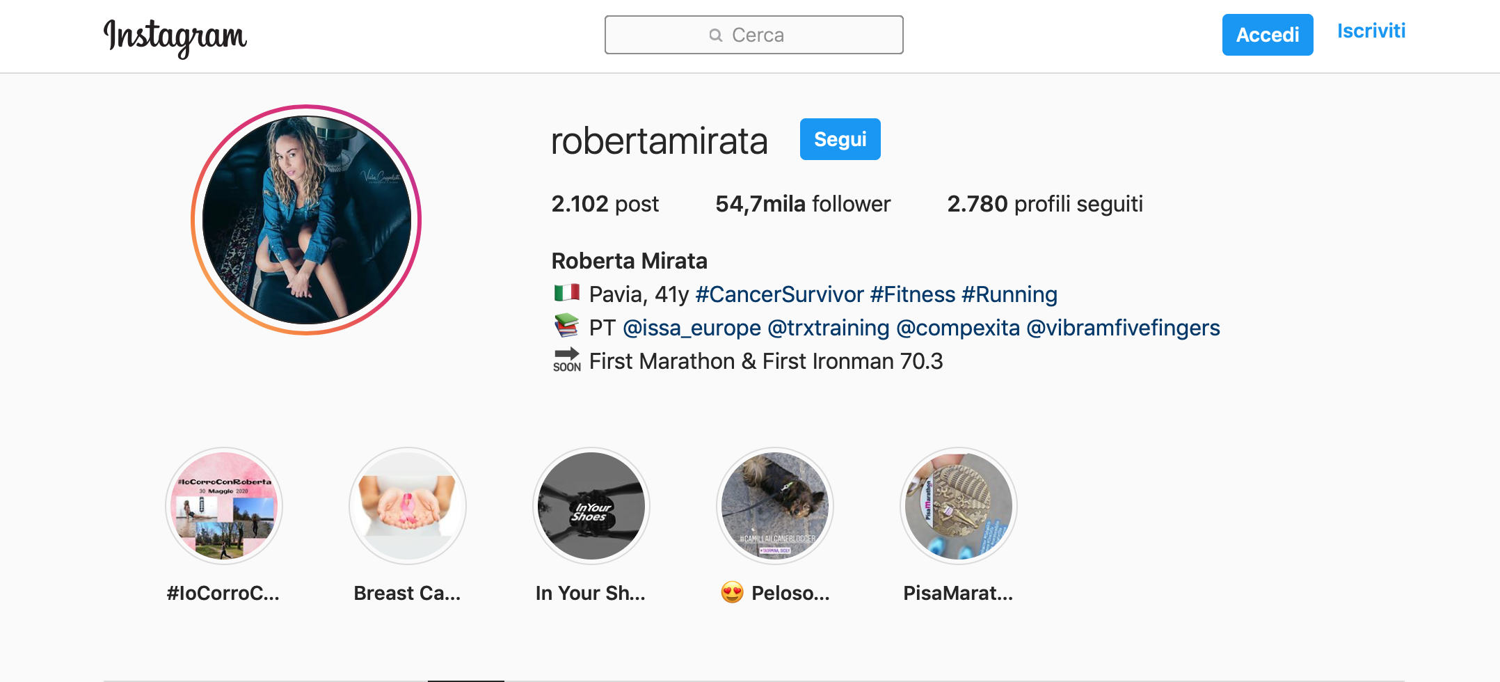Click the In Your Sh... highlight label
Image resolution: width=1500 pixels, height=682 pixels.
(x=591, y=593)
